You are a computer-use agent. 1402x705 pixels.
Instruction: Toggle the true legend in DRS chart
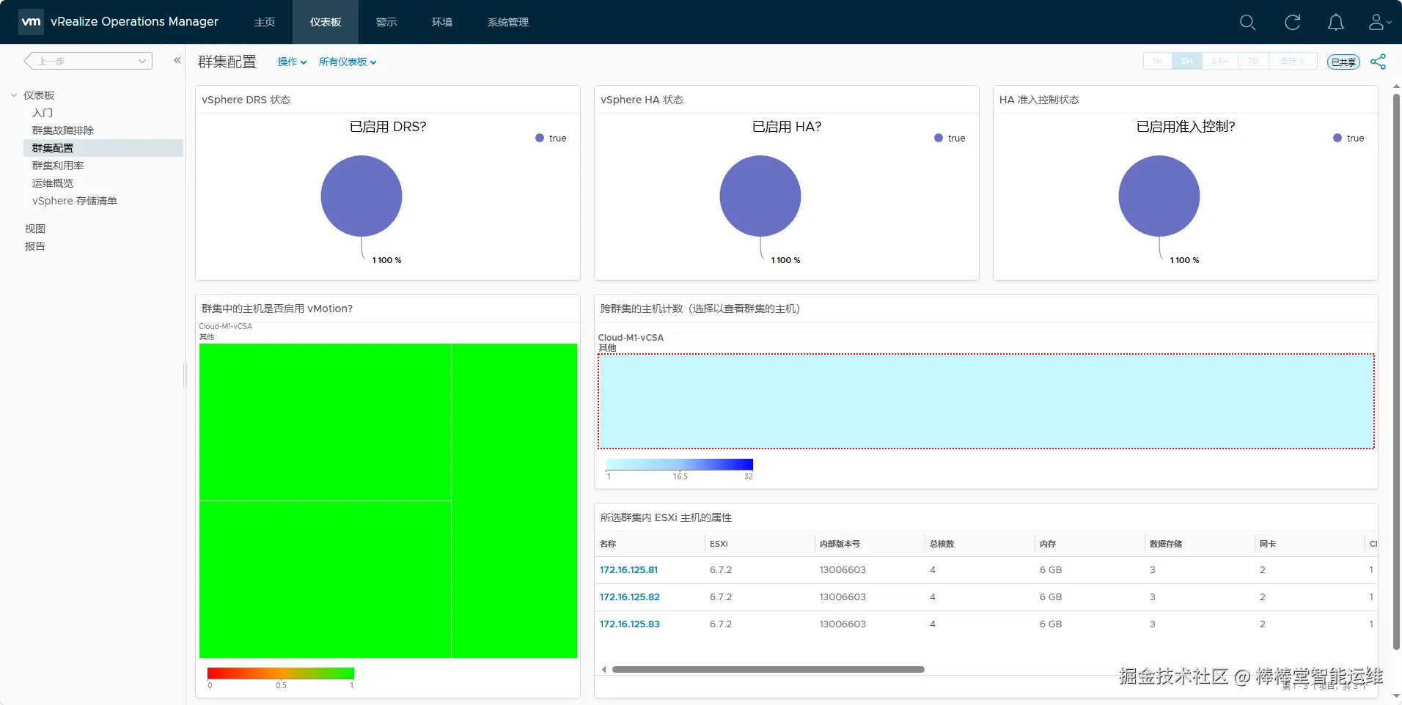(551, 138)
